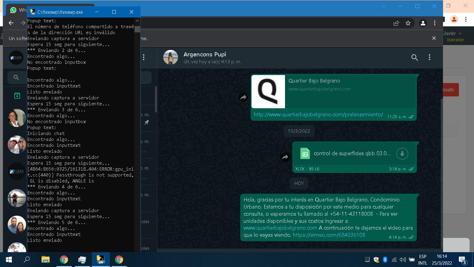The width and height of the screenshot is (474, 267).
Task: Click the ESP INTL language indicator
Action: click(423, 260)
